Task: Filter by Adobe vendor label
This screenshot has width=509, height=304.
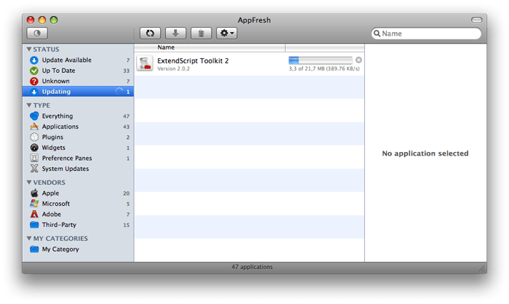Action: tap(52, 214)
